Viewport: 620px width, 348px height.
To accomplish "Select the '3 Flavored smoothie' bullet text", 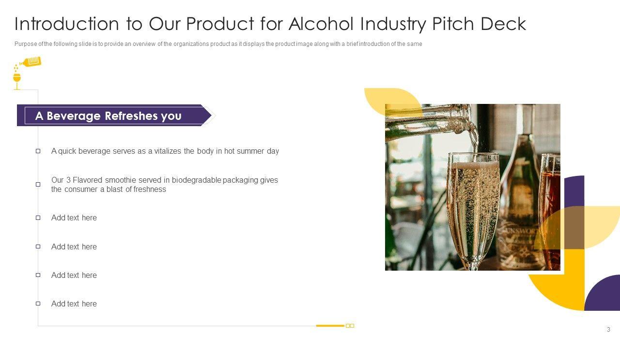I will click(x=165, y=185).
